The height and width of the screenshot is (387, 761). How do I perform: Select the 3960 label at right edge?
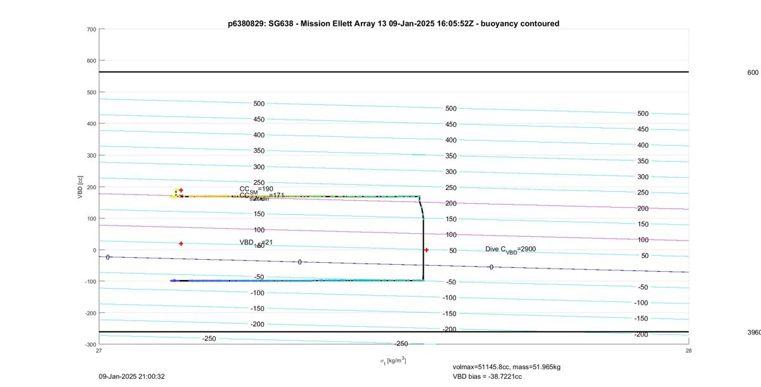click(754, 332)
